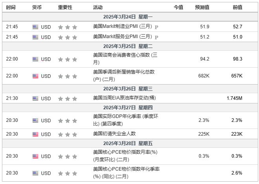
Task: Open the 美国初请失业金人数 event
Action: [x=114, y=134]
